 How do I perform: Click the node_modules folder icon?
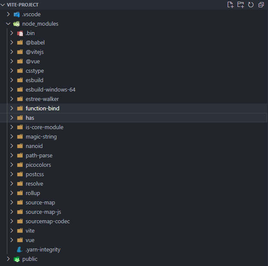[17, 24]
